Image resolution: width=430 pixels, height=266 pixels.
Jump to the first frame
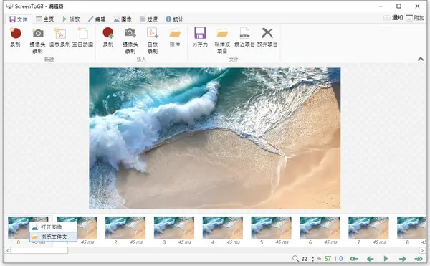(354, 259)
